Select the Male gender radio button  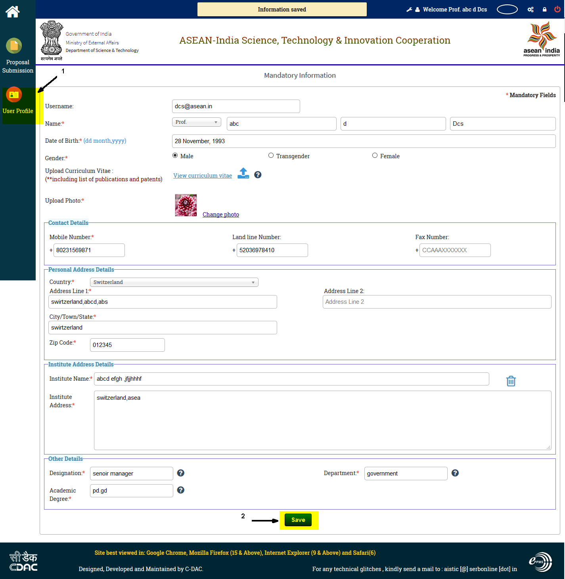[175, 155]
